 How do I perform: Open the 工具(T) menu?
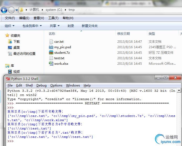click(x=53, y=18)
